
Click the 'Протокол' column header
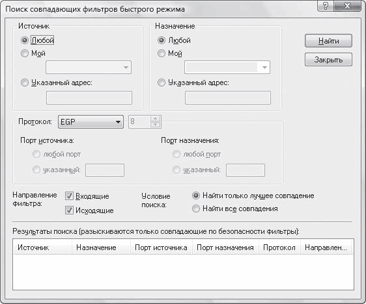(x=279, y=247)
